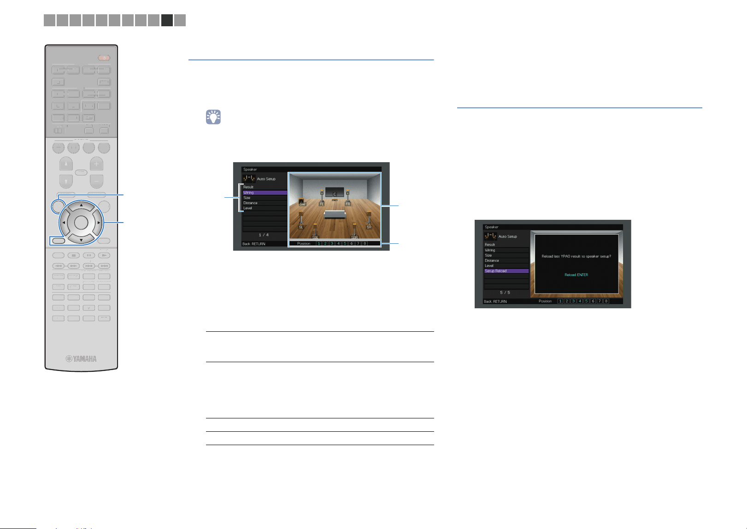Viewport: 747px width, 529px height.
Task: Click the highlighted oval RETURN button on remote
Action: click(x=58, y=241)
